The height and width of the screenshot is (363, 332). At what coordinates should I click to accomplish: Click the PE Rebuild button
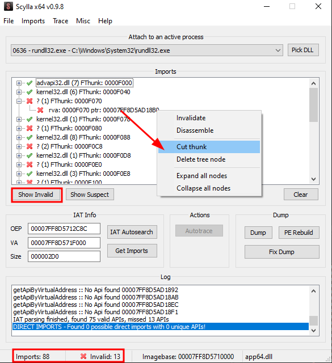pyautogui.click(x=299, y=233)
